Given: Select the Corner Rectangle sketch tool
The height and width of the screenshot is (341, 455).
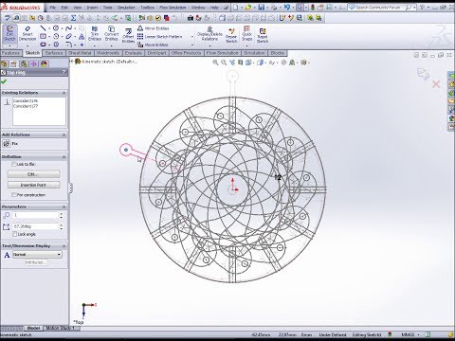Looking at the screenshot, I should (43, 36).
